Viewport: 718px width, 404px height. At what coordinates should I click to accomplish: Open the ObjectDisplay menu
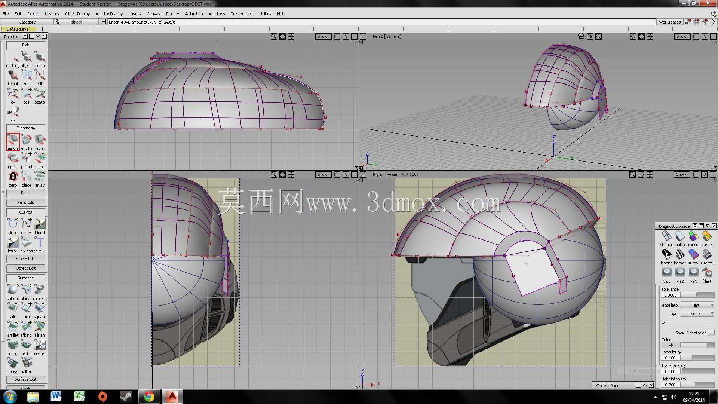77,14
